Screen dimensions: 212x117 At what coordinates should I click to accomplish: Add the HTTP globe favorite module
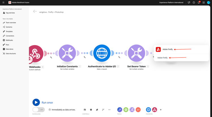(148, 110)
